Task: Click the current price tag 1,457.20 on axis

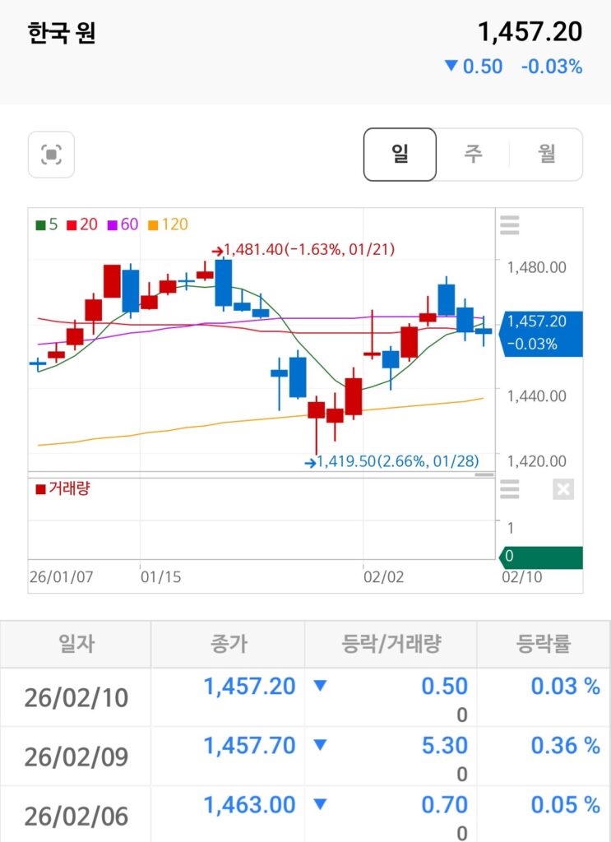Action: (540, 333)
